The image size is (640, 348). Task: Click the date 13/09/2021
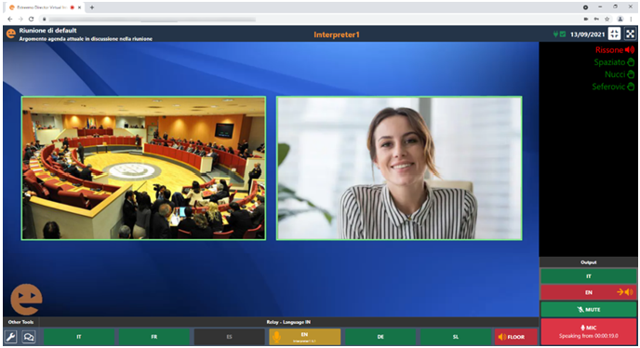[x=587, y=34]
